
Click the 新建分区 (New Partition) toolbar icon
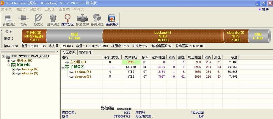point(9,20)
